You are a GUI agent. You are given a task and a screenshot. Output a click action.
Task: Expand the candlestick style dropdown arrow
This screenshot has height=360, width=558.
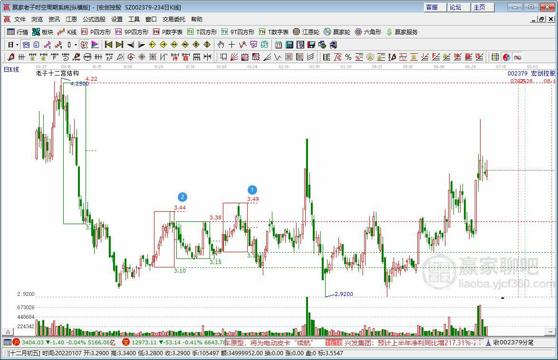[x=76, y=45]
